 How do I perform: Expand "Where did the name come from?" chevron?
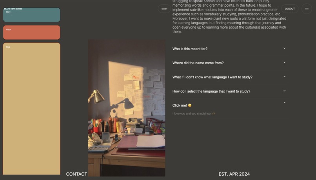click(284, 62)
